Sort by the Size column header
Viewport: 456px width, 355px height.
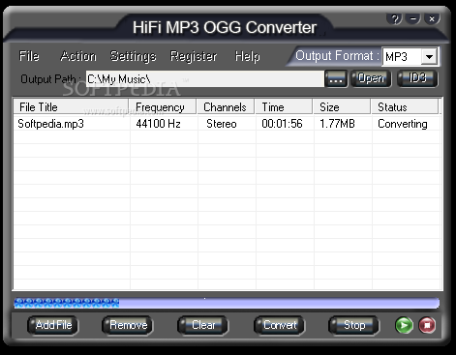click(342, 107)
